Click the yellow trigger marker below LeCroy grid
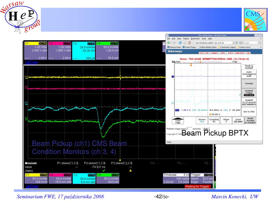The width and height of the screenshot is (275, 206). click(120, 160)
